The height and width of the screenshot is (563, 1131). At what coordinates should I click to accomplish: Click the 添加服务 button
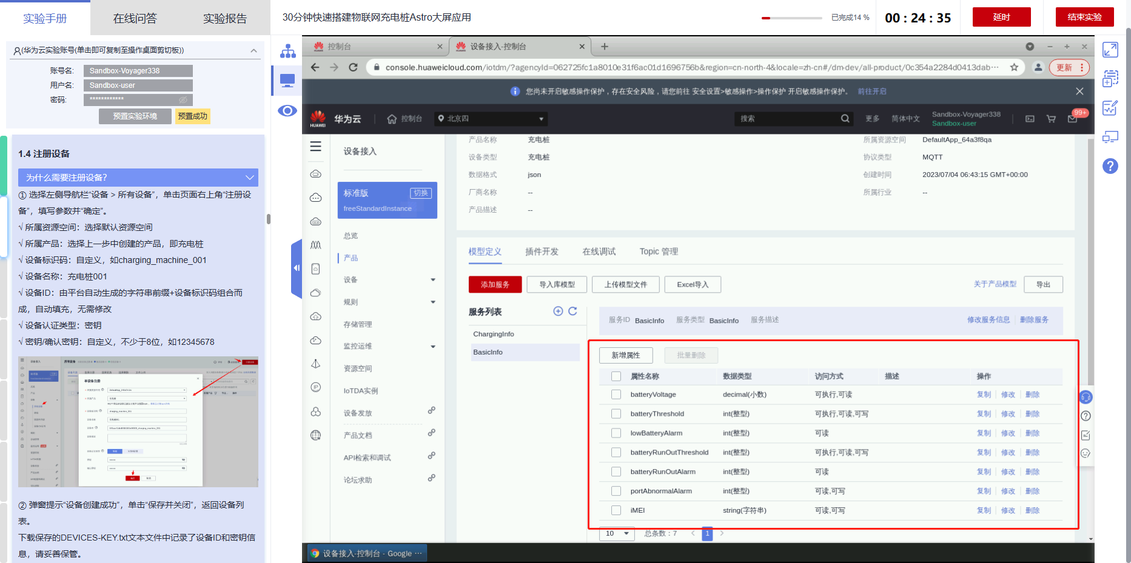click(x=495, y=285)
